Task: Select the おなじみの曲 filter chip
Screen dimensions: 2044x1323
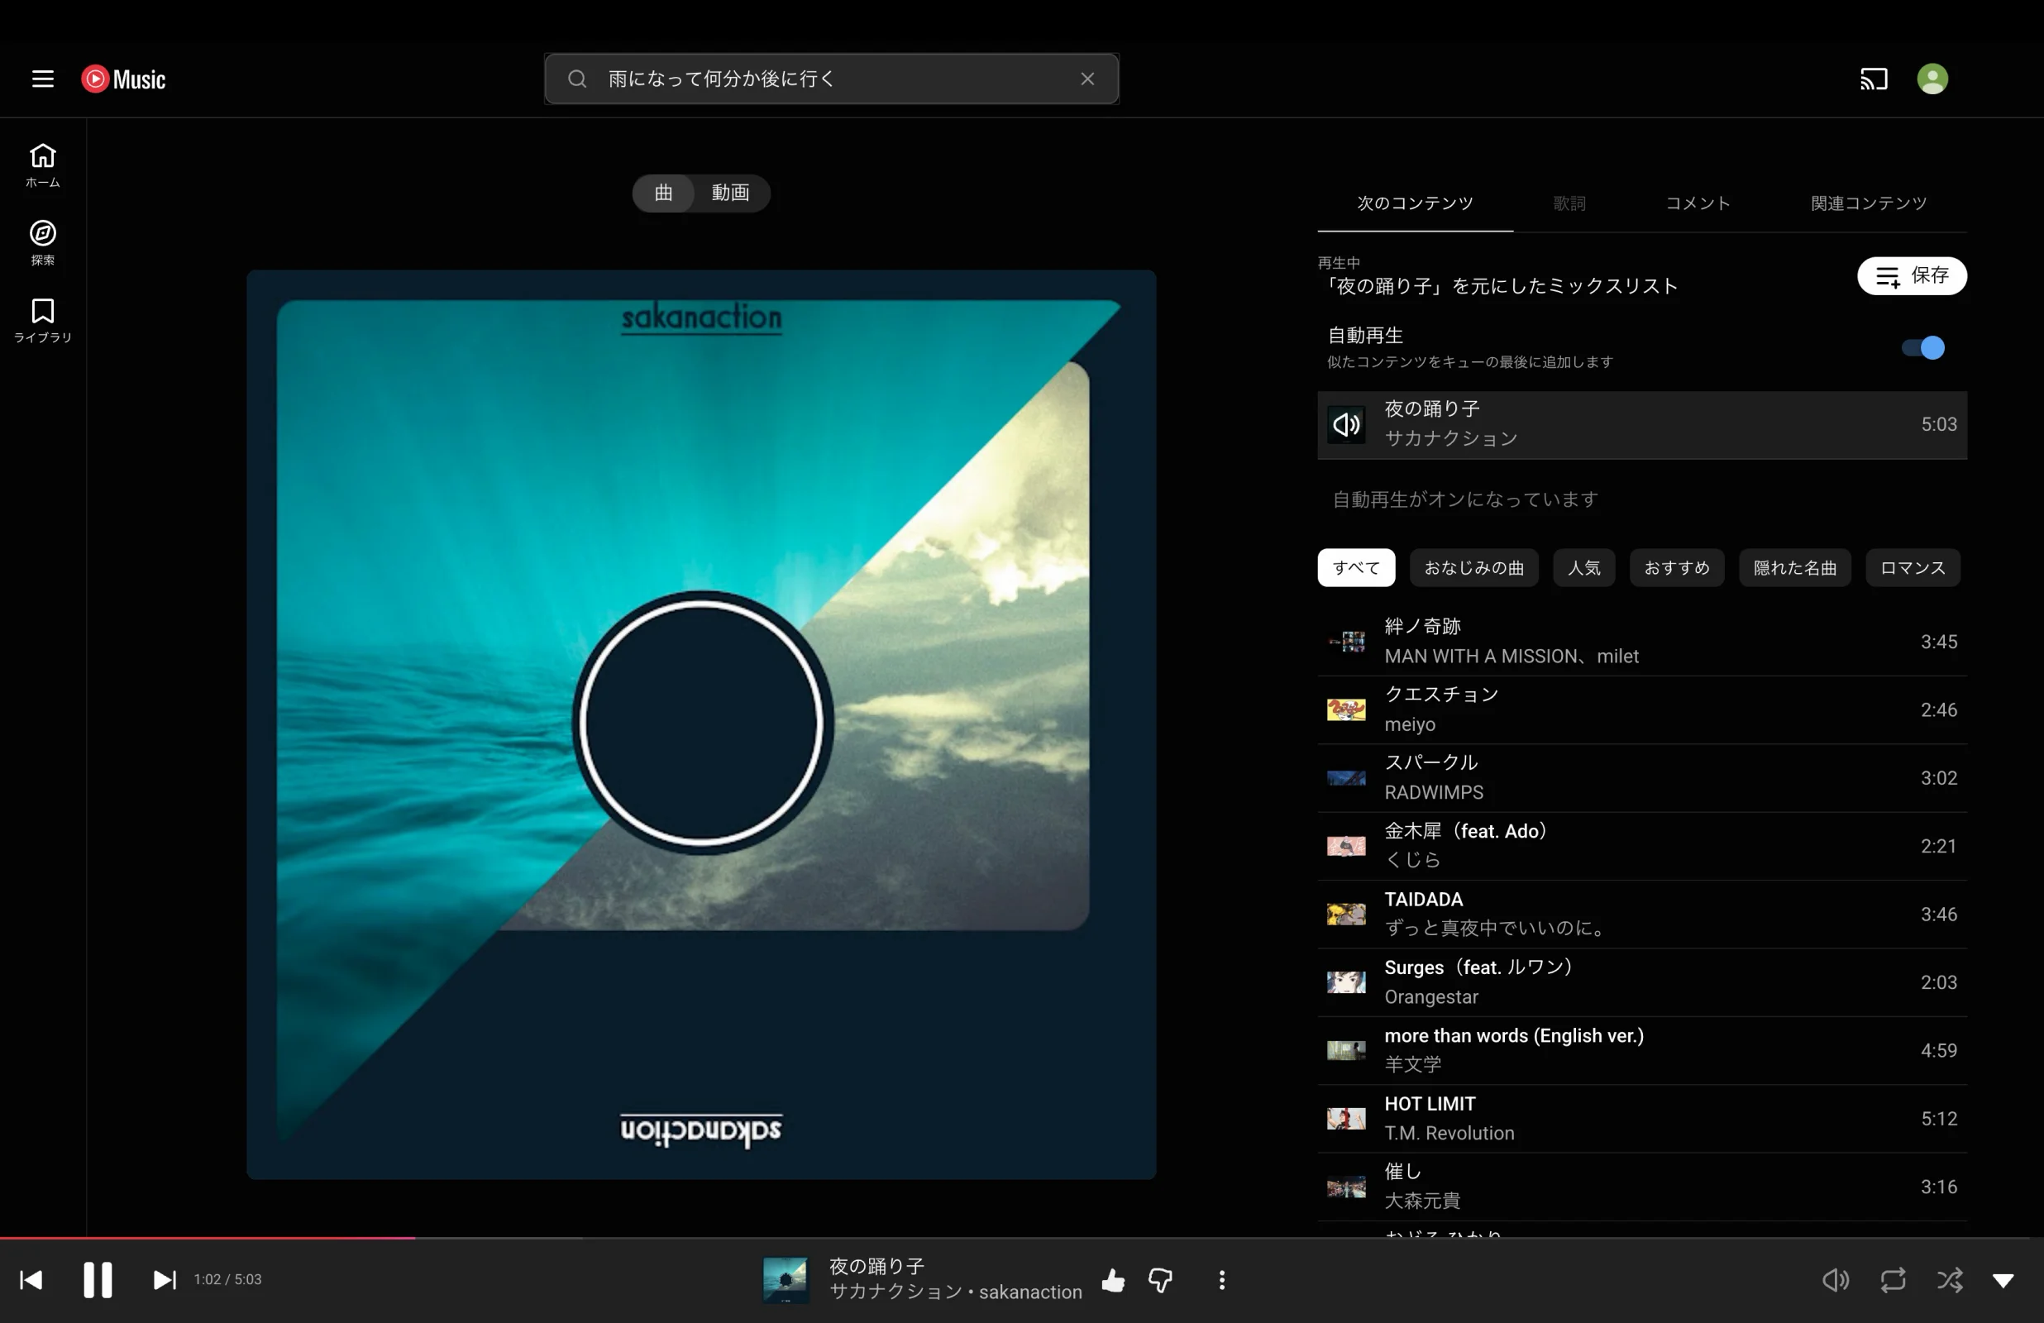Action: coord(1473,568)
